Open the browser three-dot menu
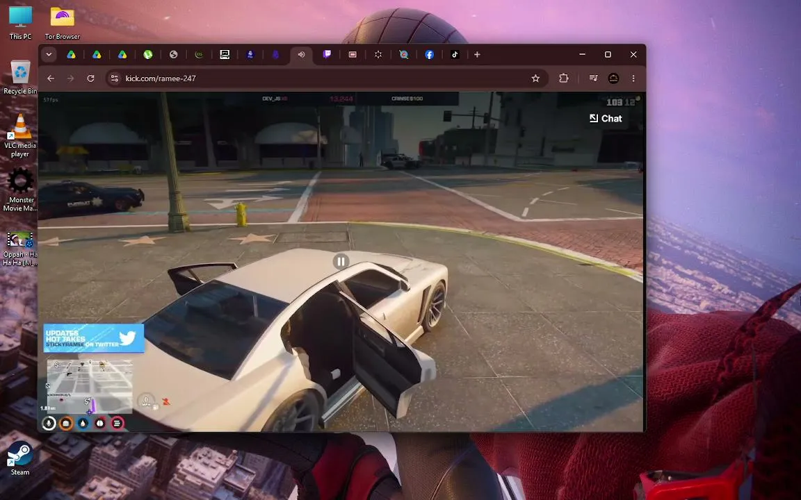Image resolution: width=801 pixels, height=500 pixels. [x=633, y=78]
